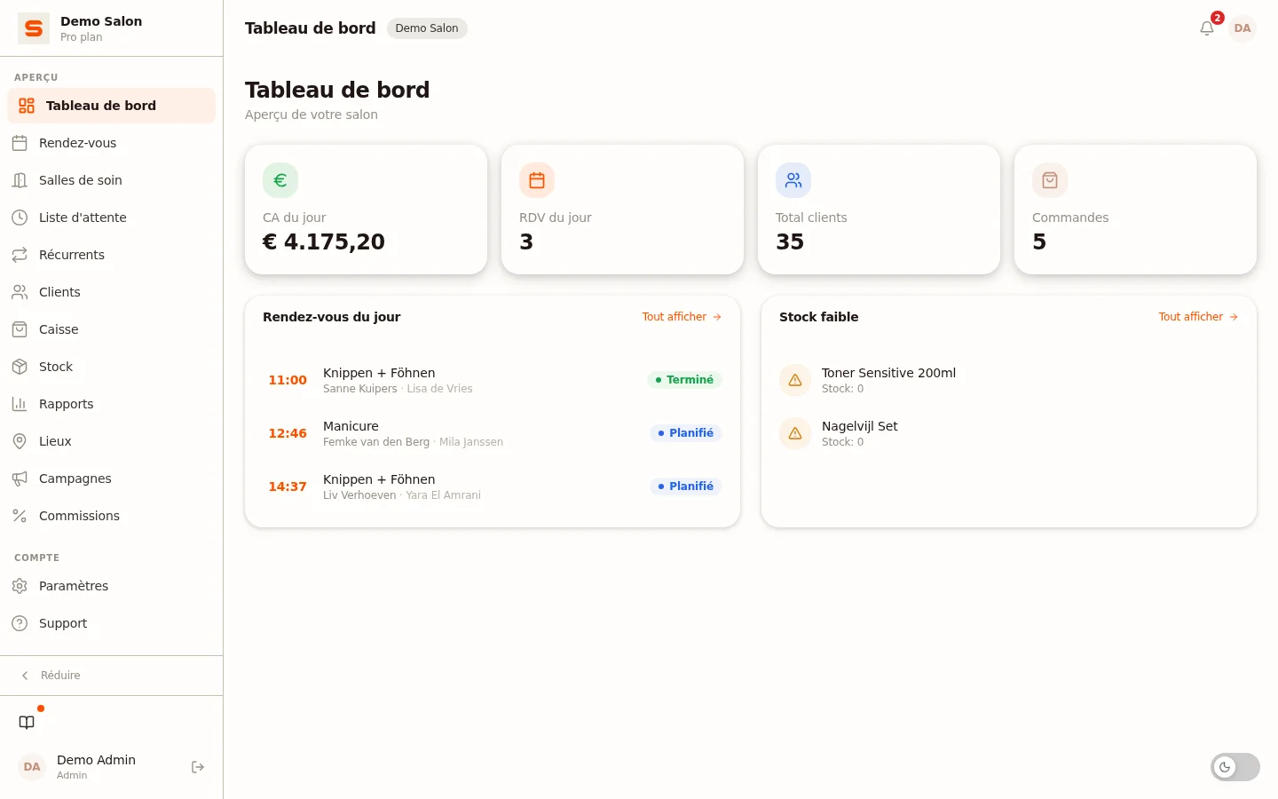The height and width of the screenshot is (799, 1278).
Task: Click the calendar icon in RDV du jour card
Action: pyautogui.click(x=537, y=180)
